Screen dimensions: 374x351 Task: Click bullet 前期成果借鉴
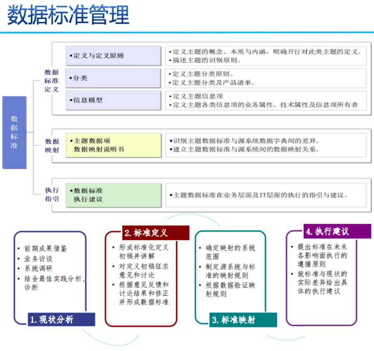point(45,248)
